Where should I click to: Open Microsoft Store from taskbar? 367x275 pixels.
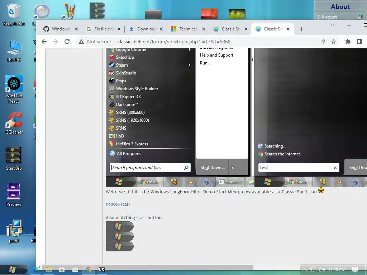click(x=62, y=270)
